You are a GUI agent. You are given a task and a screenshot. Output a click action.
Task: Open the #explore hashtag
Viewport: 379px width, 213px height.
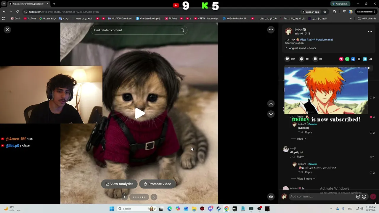[x=321, y=40]
